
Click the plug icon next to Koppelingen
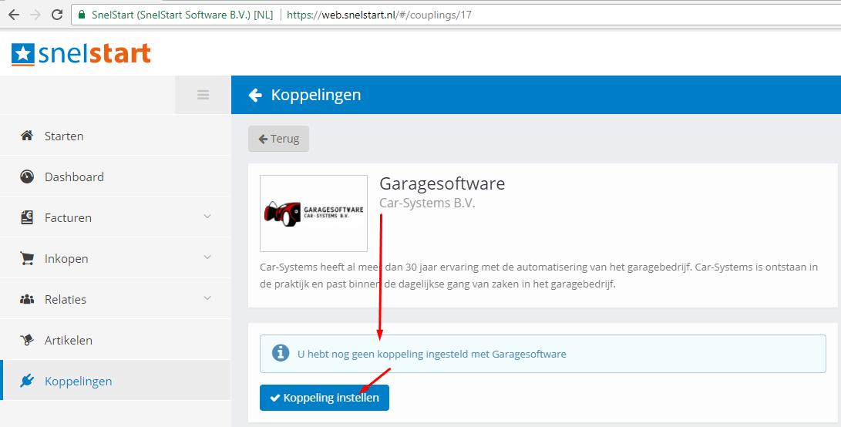[x=27, y=381]
